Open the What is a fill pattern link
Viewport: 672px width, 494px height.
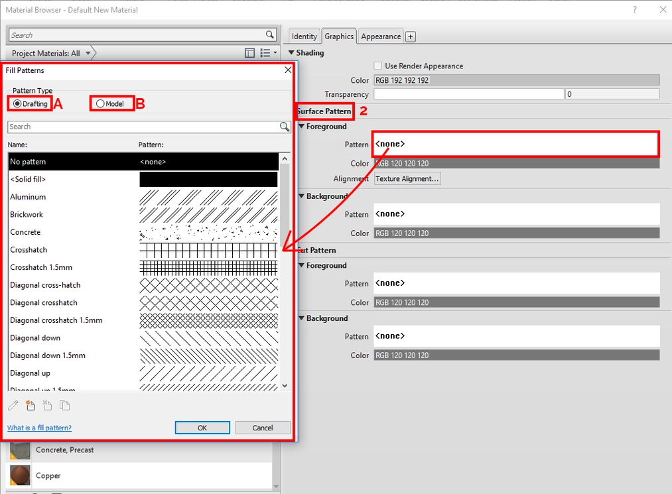pos(39,428)
